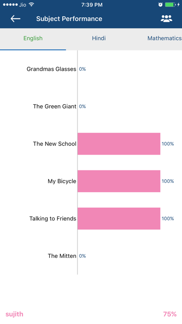The height and width of the screenshot is (324, 182).
Task: Open the students group icon
Action: [166, 19]
